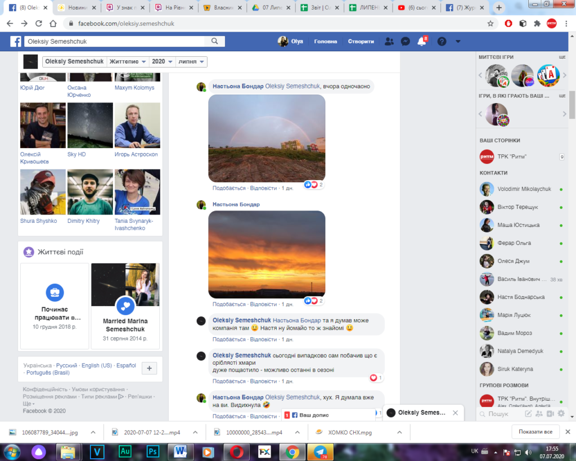The height and width of the screenshot is (461, 576).
Task: Open the 2020 year dropdown
Action: (163, 61)
